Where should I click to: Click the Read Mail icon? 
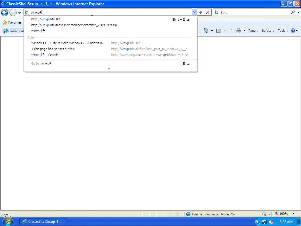point(230,31)
